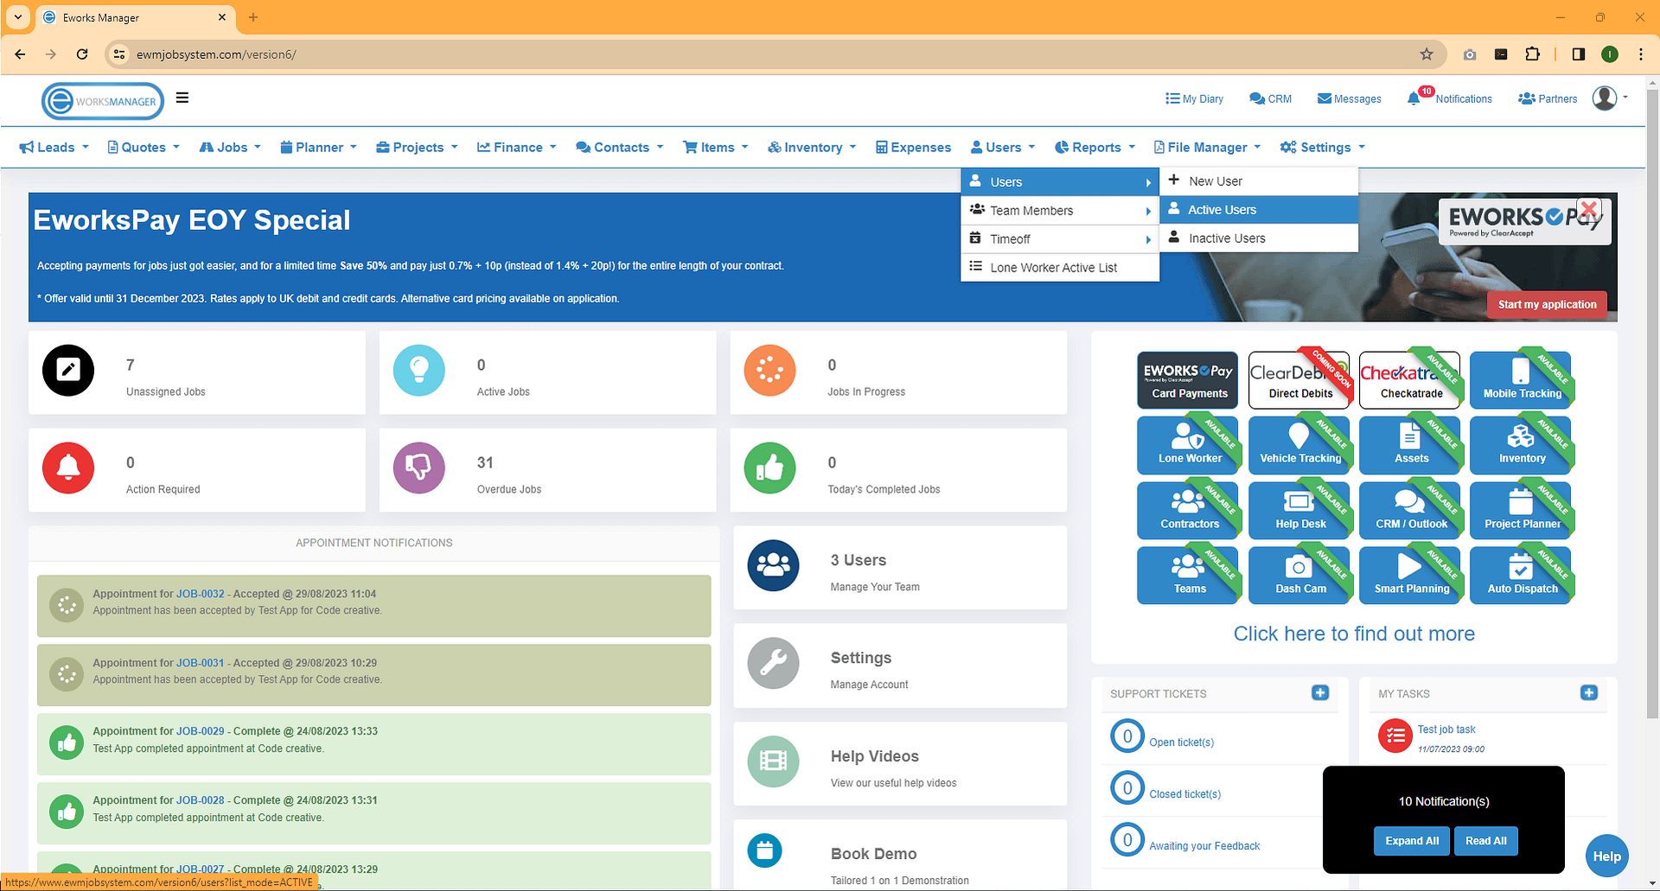The width and height of the screenshot is (1660, 891).
Task: Click the notifications bell icon
Action: coord(1414,99)
